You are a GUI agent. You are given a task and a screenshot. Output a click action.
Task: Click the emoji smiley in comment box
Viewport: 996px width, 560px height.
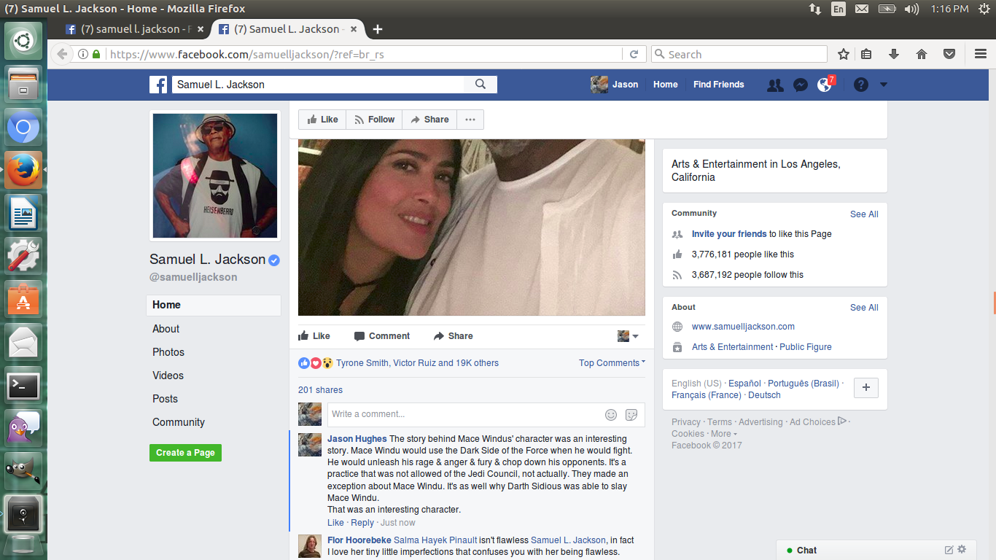(x=611, y=415)
